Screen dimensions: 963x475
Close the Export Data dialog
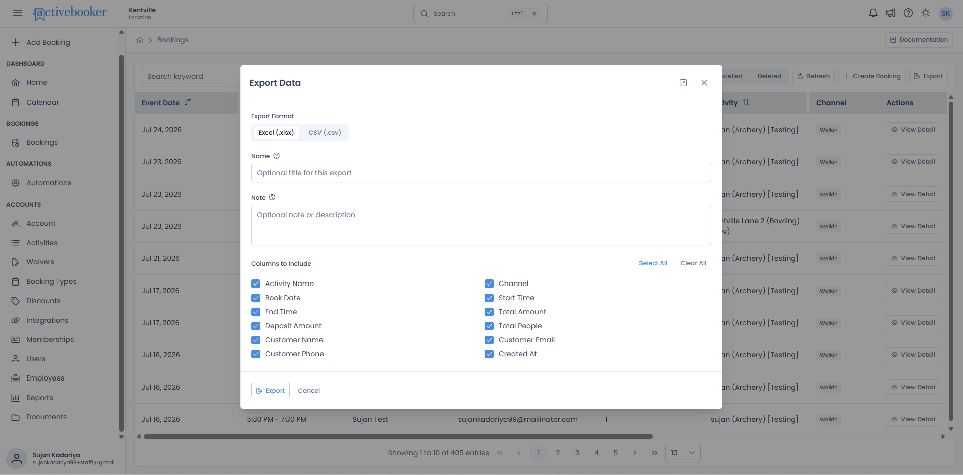click(x=704, y=83)
